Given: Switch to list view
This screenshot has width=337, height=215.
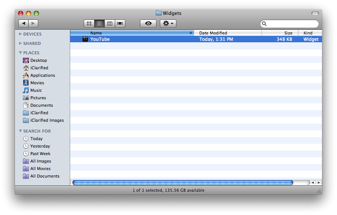Looking at the screenshot, I should 99,23.
